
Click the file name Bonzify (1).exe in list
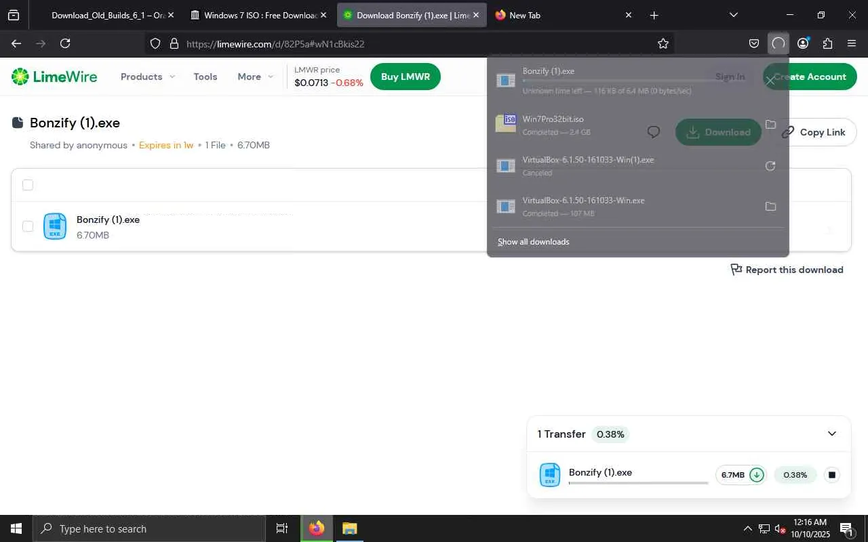click(x=108, y=220)
